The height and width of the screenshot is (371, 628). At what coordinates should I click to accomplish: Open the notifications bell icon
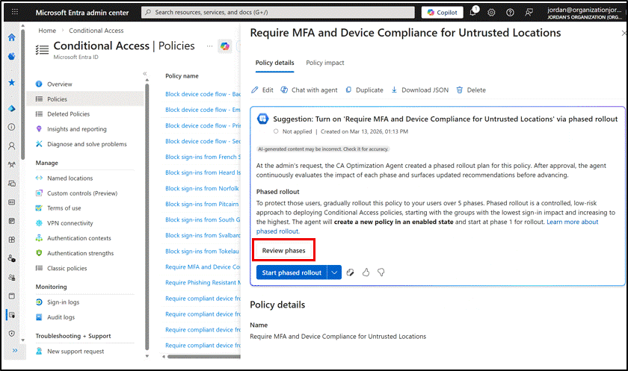(x=474, y=13)
